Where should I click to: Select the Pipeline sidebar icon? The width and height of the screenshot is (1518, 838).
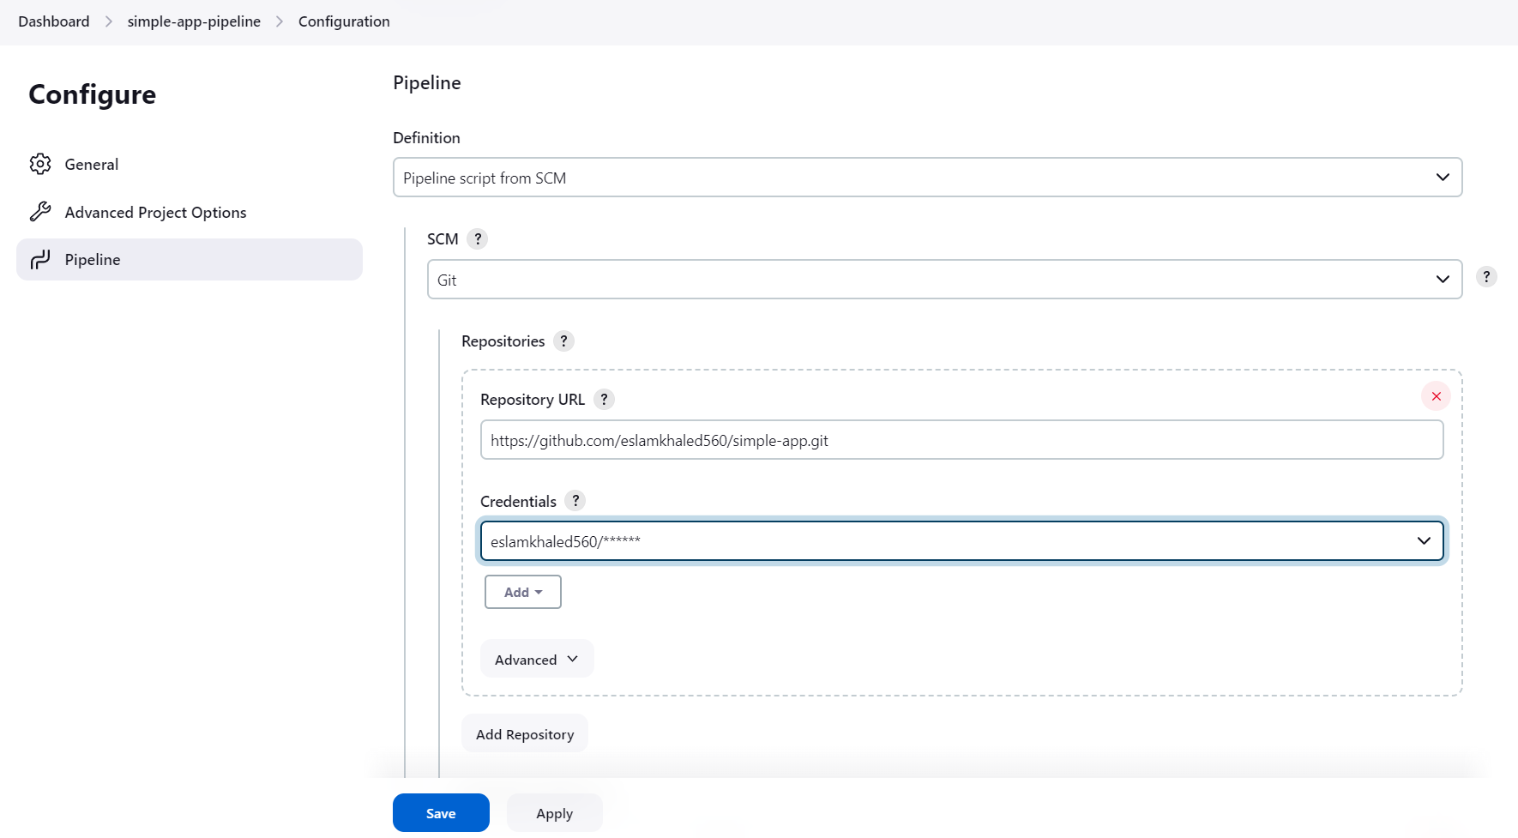(40, 259)
